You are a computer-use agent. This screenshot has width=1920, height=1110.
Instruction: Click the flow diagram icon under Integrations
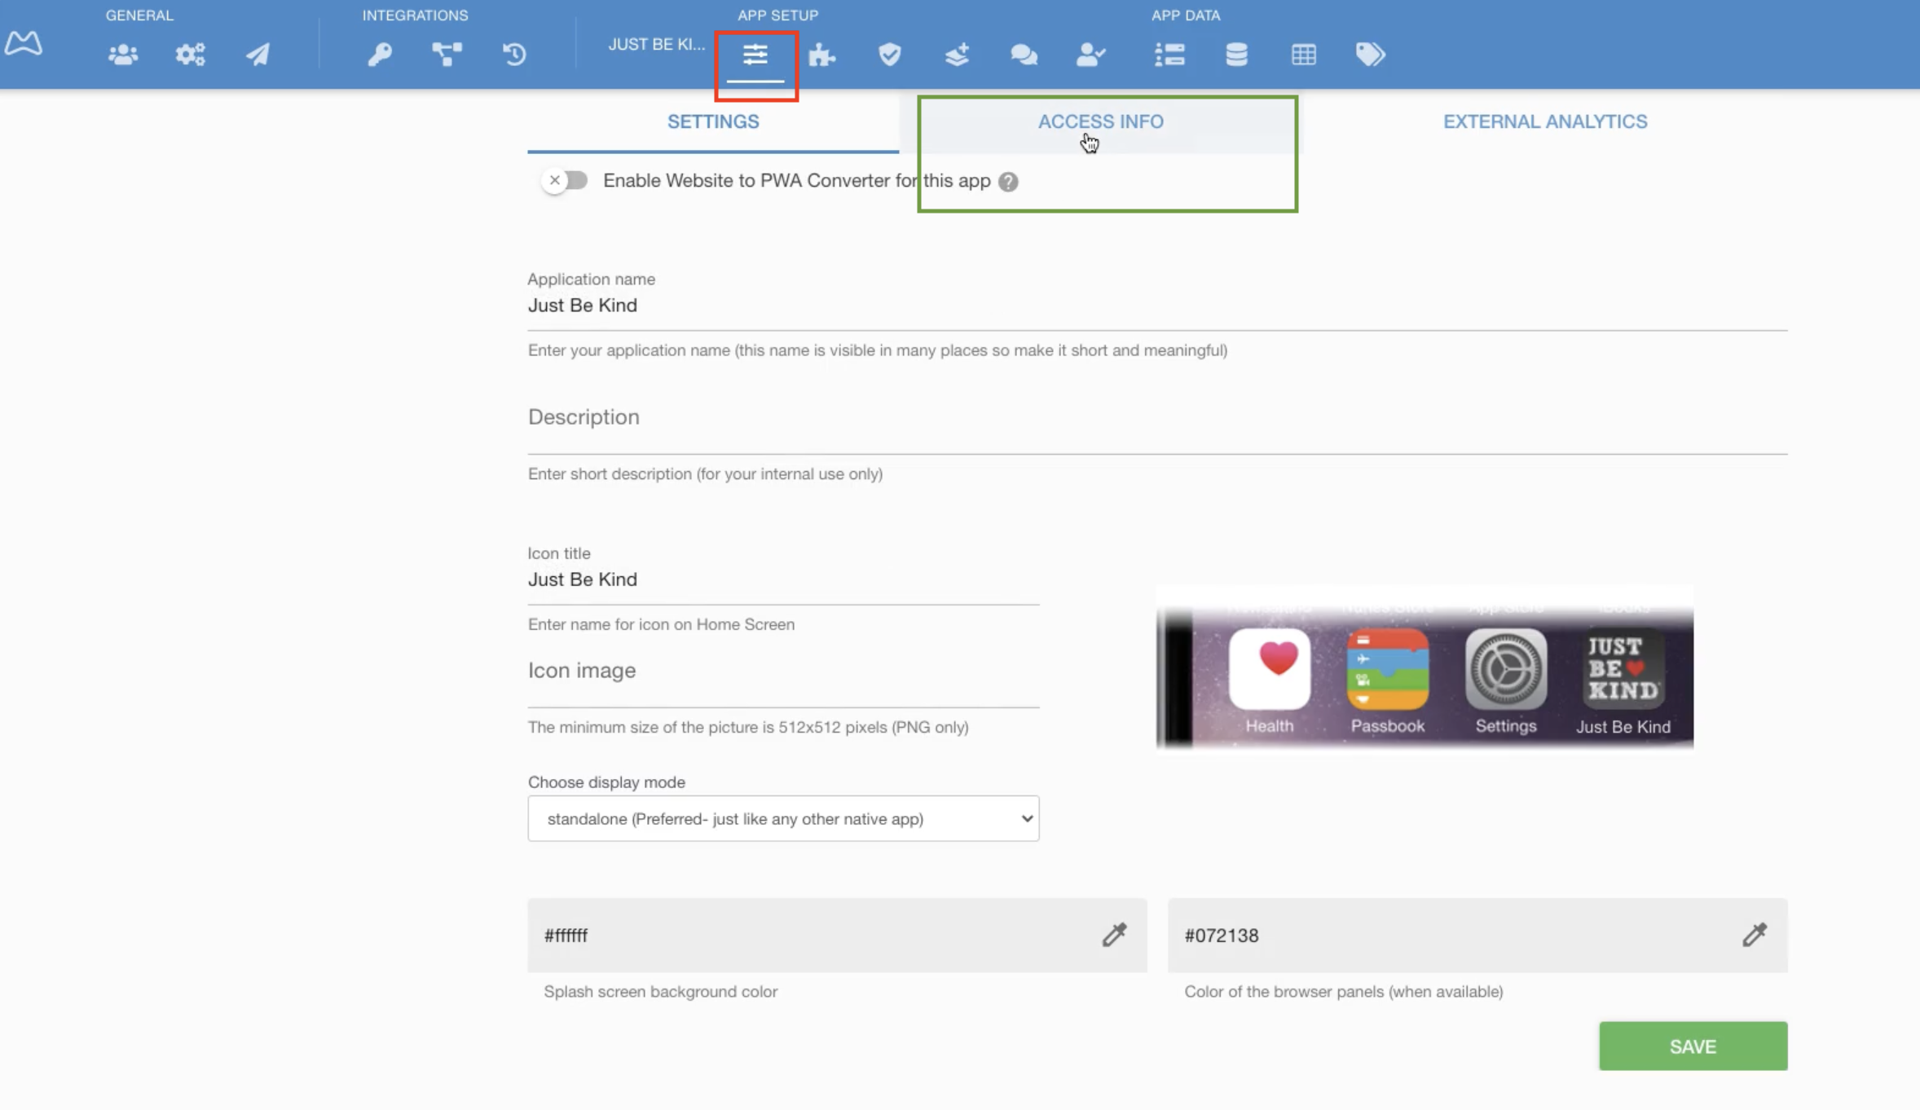[447, 55]
